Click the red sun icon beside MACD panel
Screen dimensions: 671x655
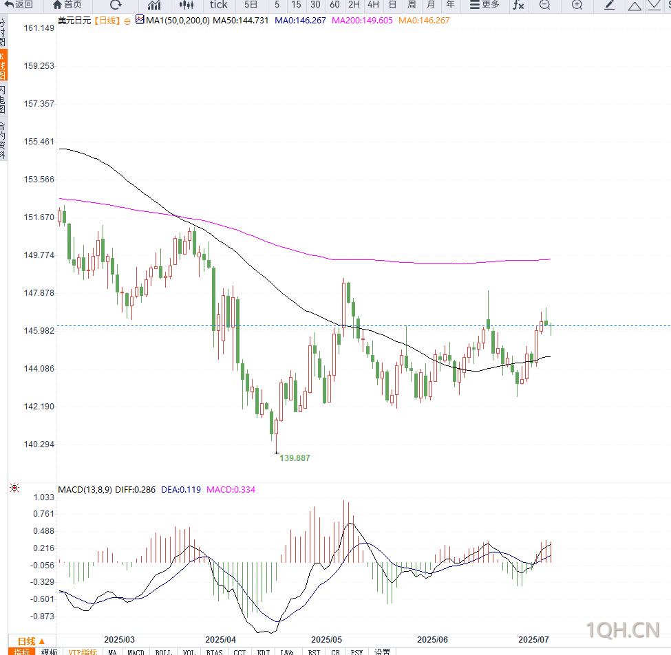tap(14, 488)
